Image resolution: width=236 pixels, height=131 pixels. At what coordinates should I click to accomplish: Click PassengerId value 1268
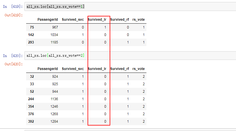pos(54,114)
